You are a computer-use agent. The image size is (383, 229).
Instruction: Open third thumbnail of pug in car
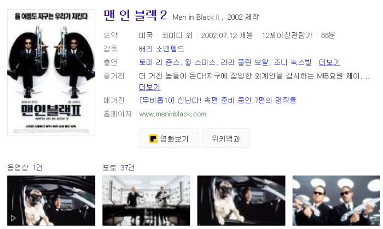pos(241,201)
